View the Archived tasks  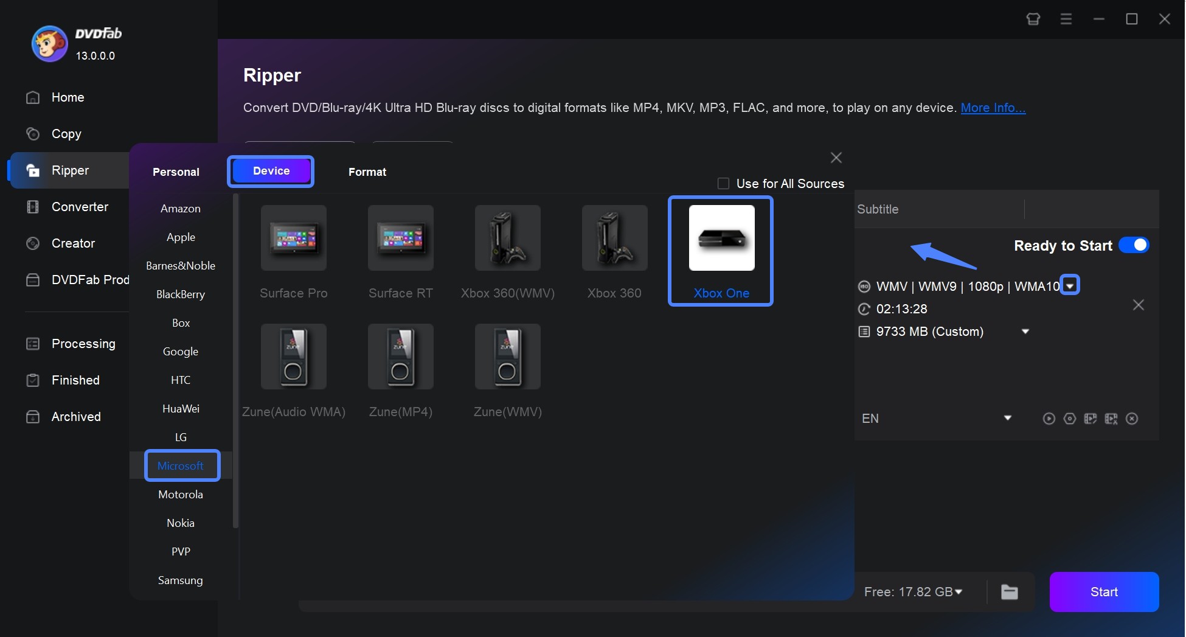pos(76,417)
